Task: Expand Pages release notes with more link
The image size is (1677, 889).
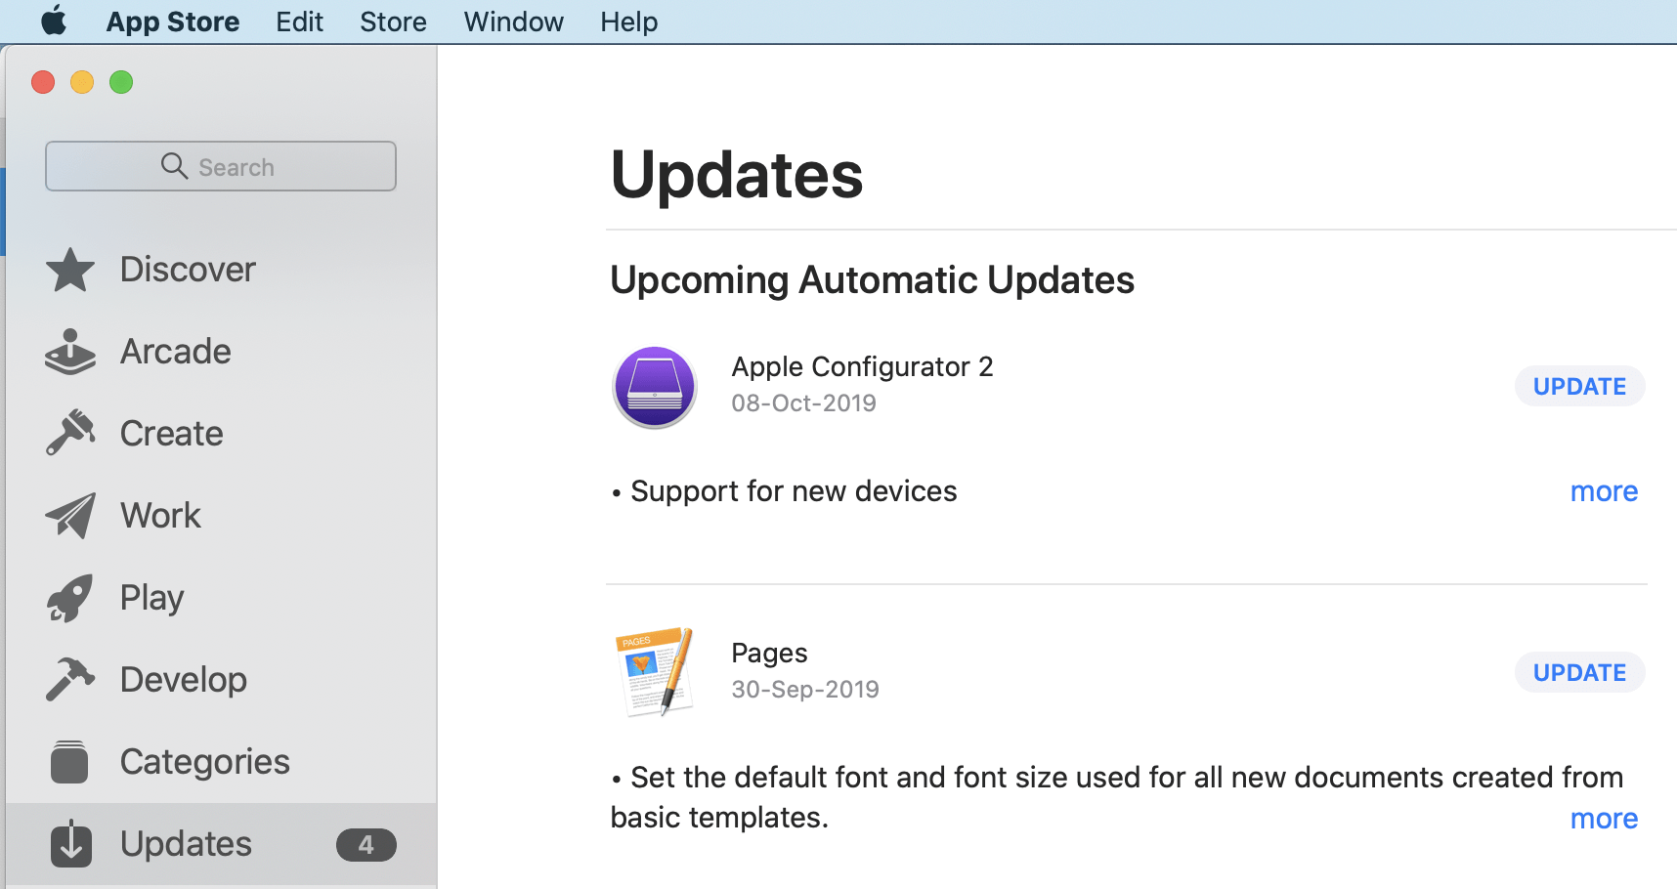Action: click(1604, 819)
